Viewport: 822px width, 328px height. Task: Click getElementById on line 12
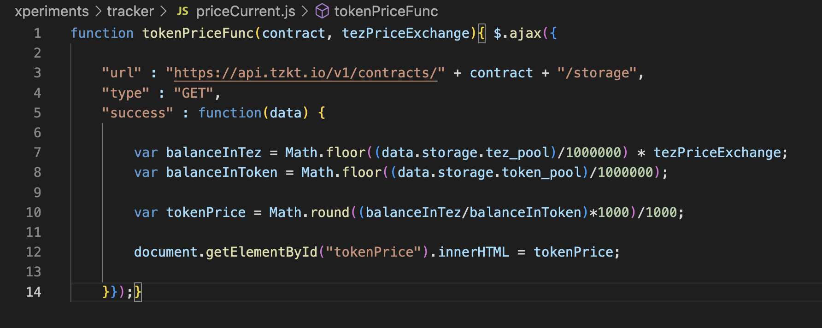(261, 252)
